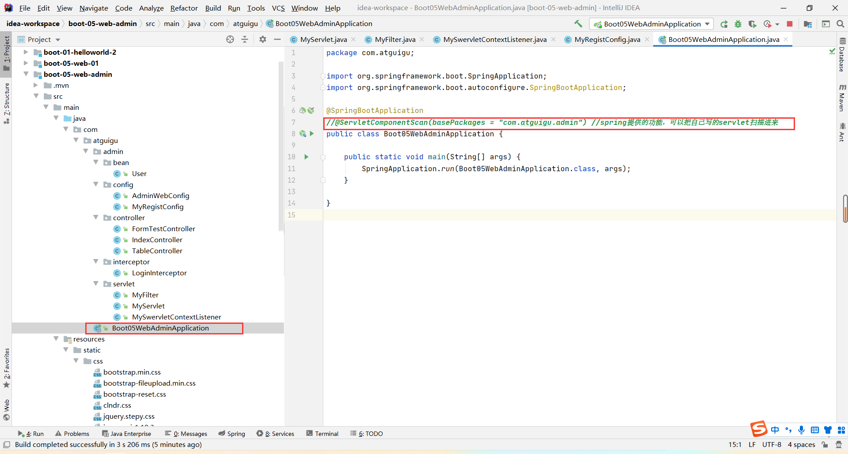848x454 pixels.
Task: Open the Terminal tool window button
Action: (322, 434)
